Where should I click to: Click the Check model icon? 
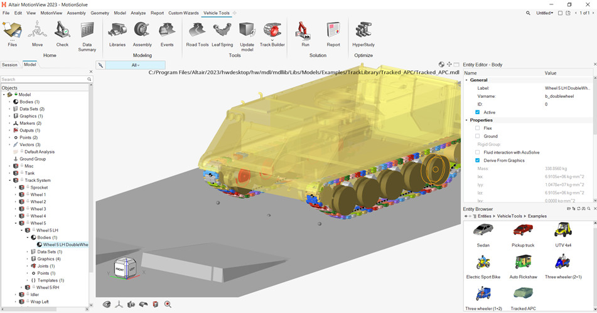pos(62,30)
